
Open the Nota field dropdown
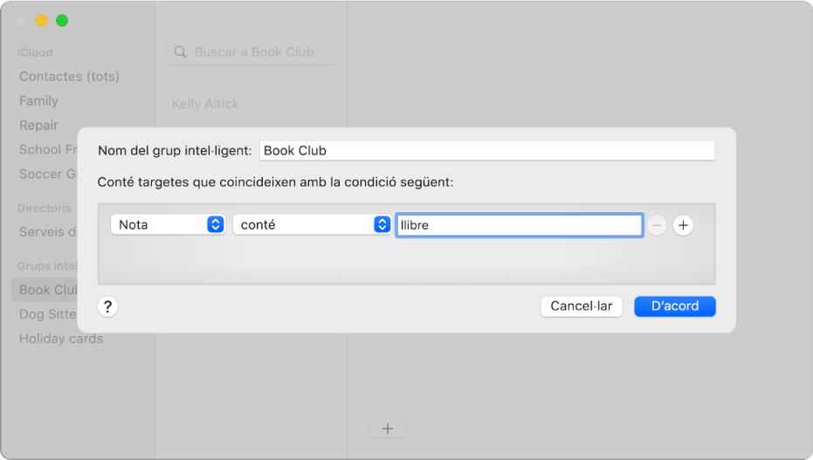coord(169,225)
